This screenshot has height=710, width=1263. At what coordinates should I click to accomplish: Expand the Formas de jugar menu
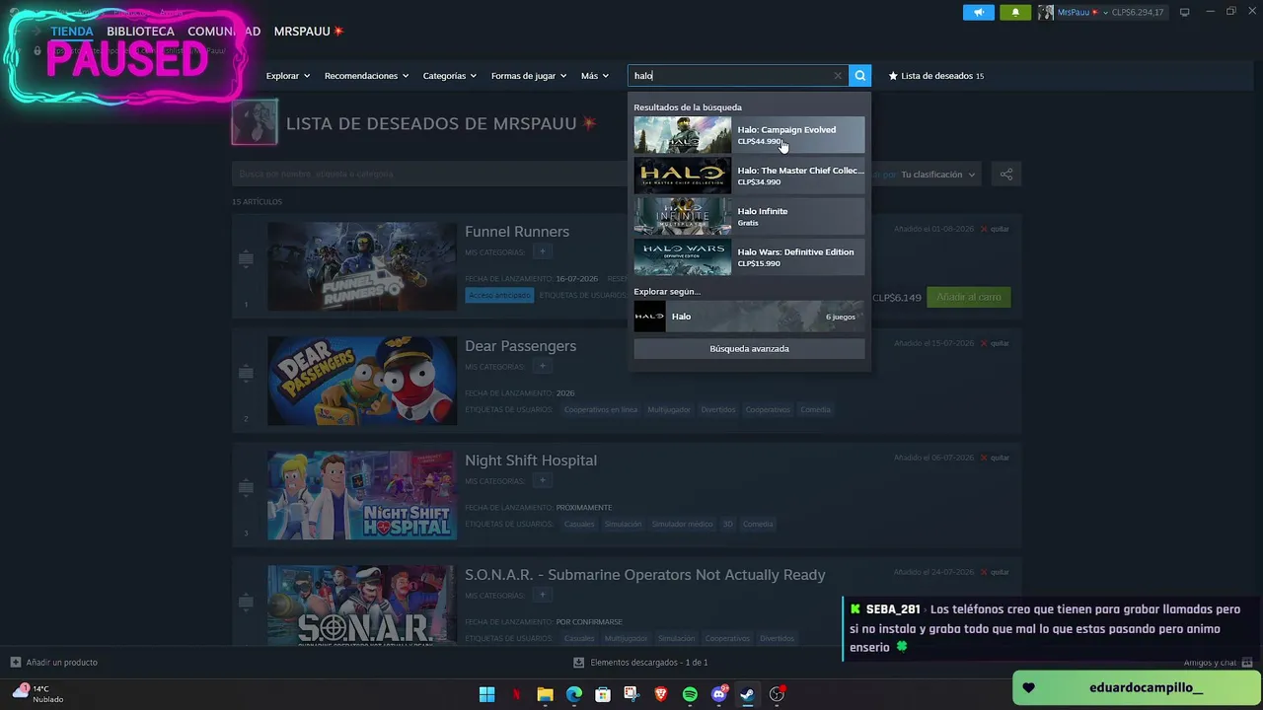point(529,76)
